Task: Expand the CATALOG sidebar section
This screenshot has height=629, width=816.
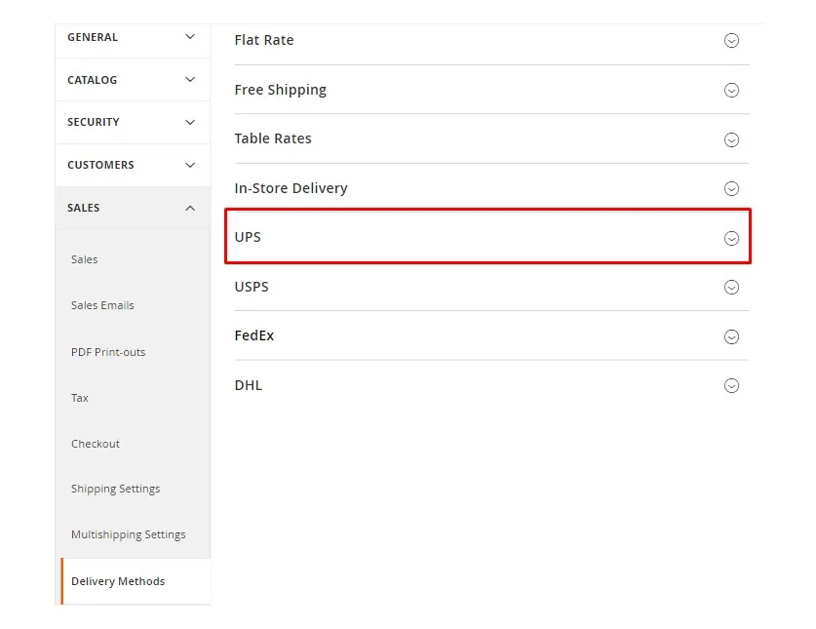Action: (132, 79)
